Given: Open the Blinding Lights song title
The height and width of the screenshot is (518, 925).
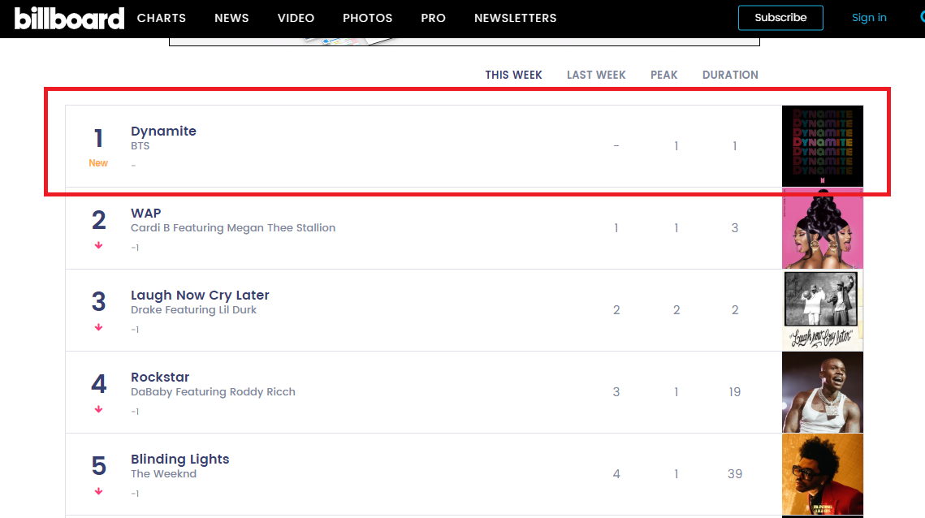Looking at the screenshot, I should (180, 459).
